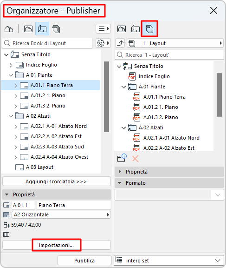Click the go up one level arrow button
This screenshot has height=268, width=226.
120,43
